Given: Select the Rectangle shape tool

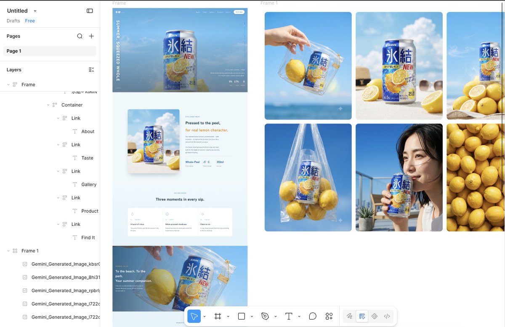Looking at the screenshot, I should [241, 316].
